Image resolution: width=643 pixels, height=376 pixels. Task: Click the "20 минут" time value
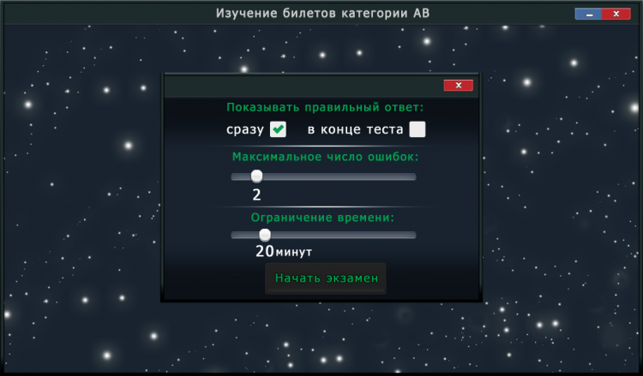284,251
